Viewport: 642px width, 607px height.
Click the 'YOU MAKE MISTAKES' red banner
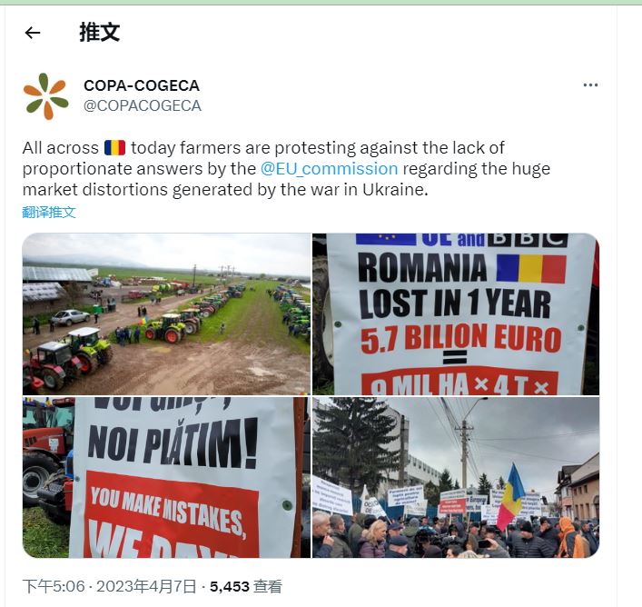(171, 515)
